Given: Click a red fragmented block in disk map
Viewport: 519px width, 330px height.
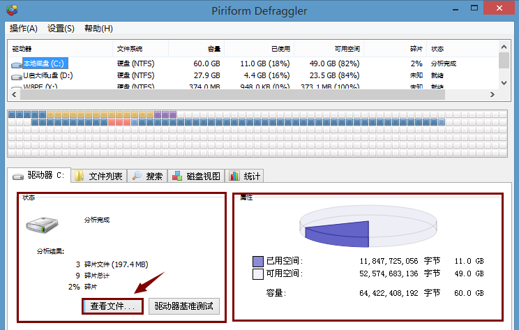Looking at the screenshot, I should point(119,122).
